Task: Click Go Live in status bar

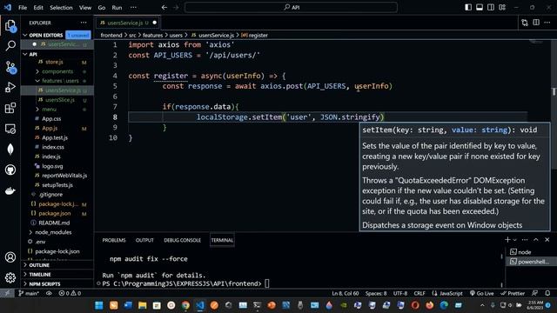Action: (481, 294)
